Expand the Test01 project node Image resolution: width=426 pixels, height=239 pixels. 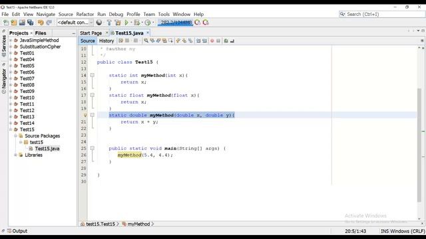(x=11, y=53)
